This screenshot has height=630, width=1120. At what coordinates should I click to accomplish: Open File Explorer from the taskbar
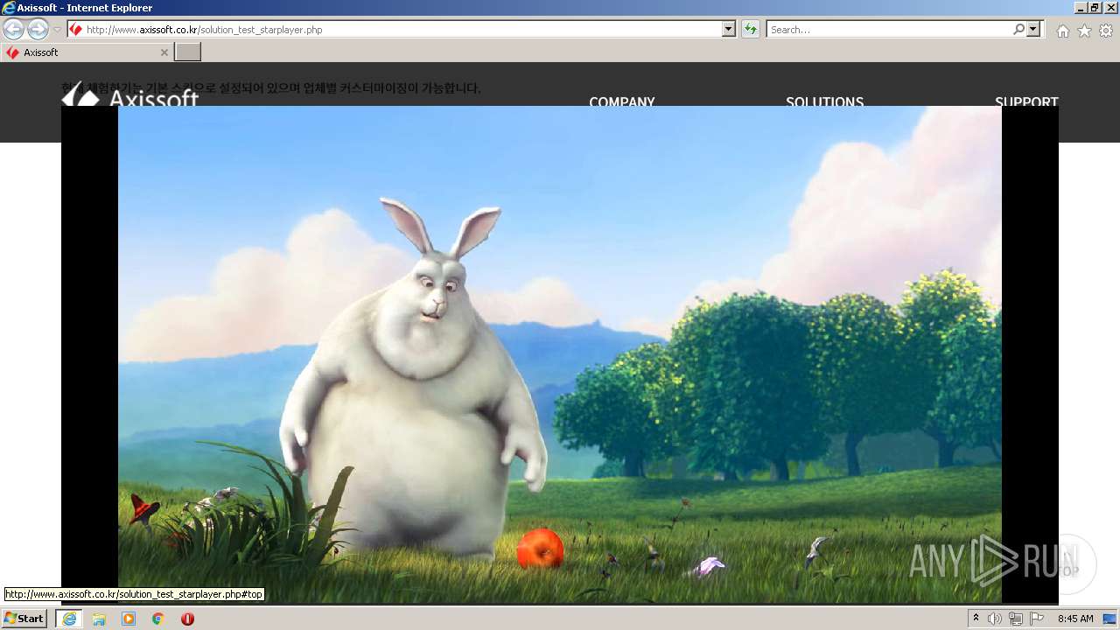(99, 619)
